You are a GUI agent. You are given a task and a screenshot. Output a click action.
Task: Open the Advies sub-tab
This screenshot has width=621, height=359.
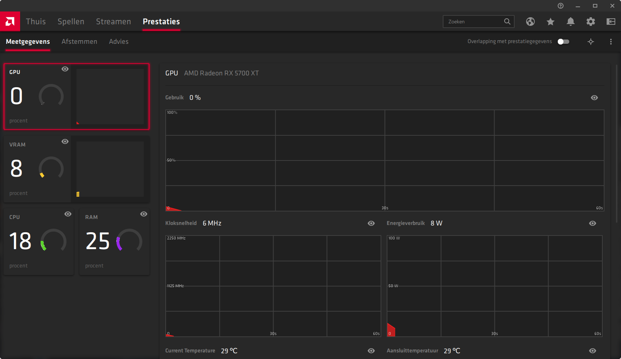119,42
